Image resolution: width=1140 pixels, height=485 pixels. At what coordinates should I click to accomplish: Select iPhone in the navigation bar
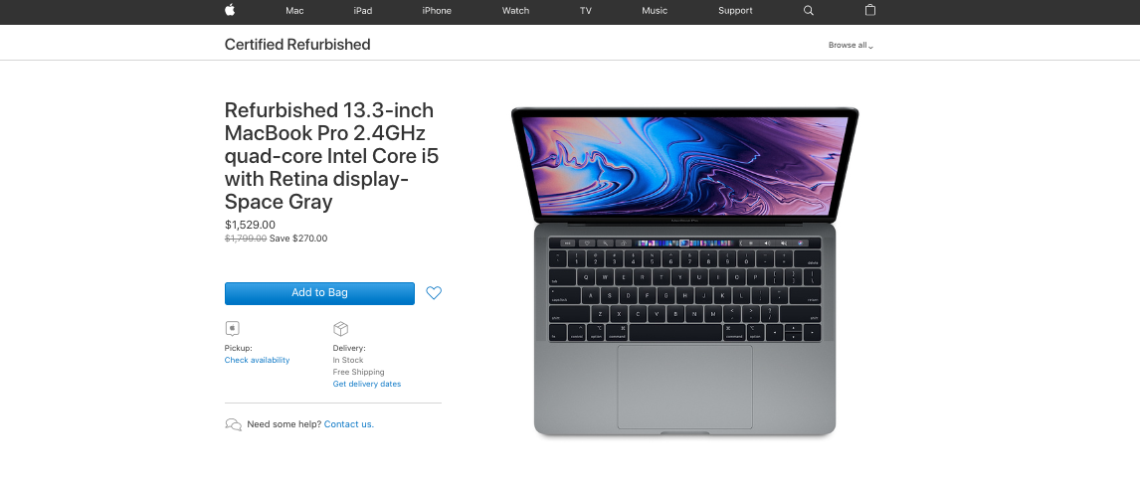click(x=437, y=11)
